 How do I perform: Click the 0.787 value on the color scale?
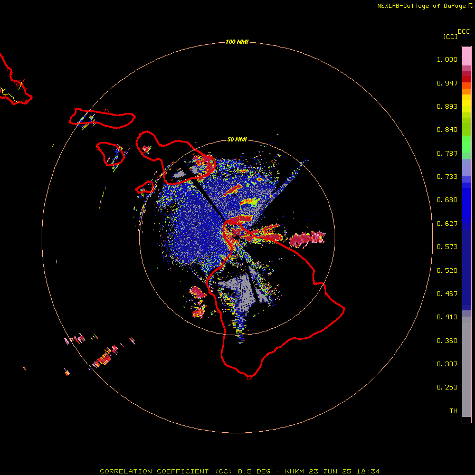(x=447, y=153)
